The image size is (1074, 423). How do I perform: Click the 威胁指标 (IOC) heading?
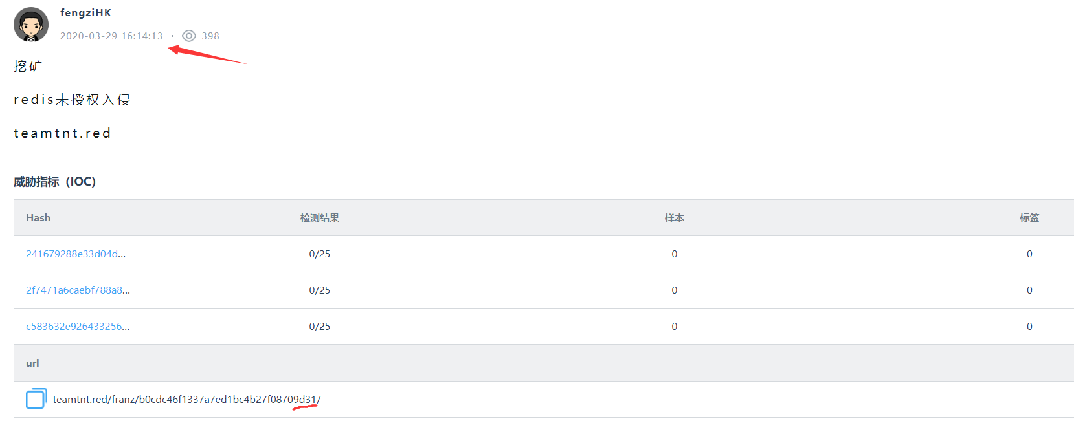tap(54, 182)
